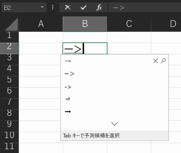Confirm entry with the checkmark icon
This screenshot has width=181, height=153.
84,8
